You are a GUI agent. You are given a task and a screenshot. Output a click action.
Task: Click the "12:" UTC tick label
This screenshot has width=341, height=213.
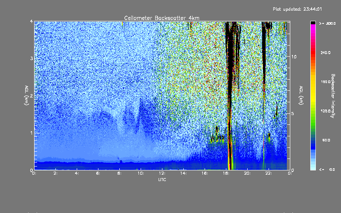click(x=162, y=173)
